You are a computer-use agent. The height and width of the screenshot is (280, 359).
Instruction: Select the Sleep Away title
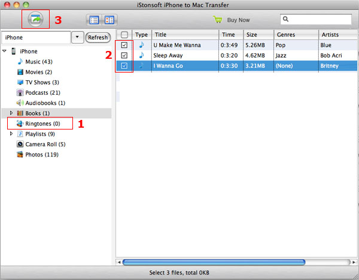point(168,56)
